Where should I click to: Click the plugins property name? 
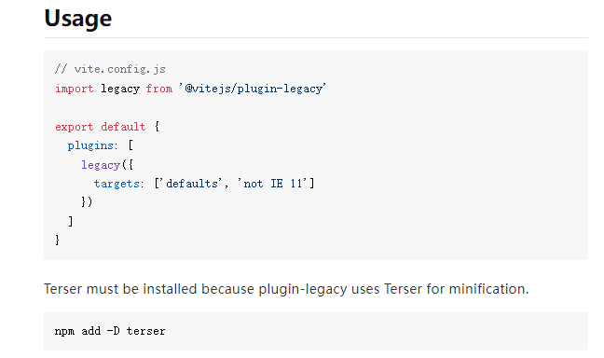tap(90, 145)
